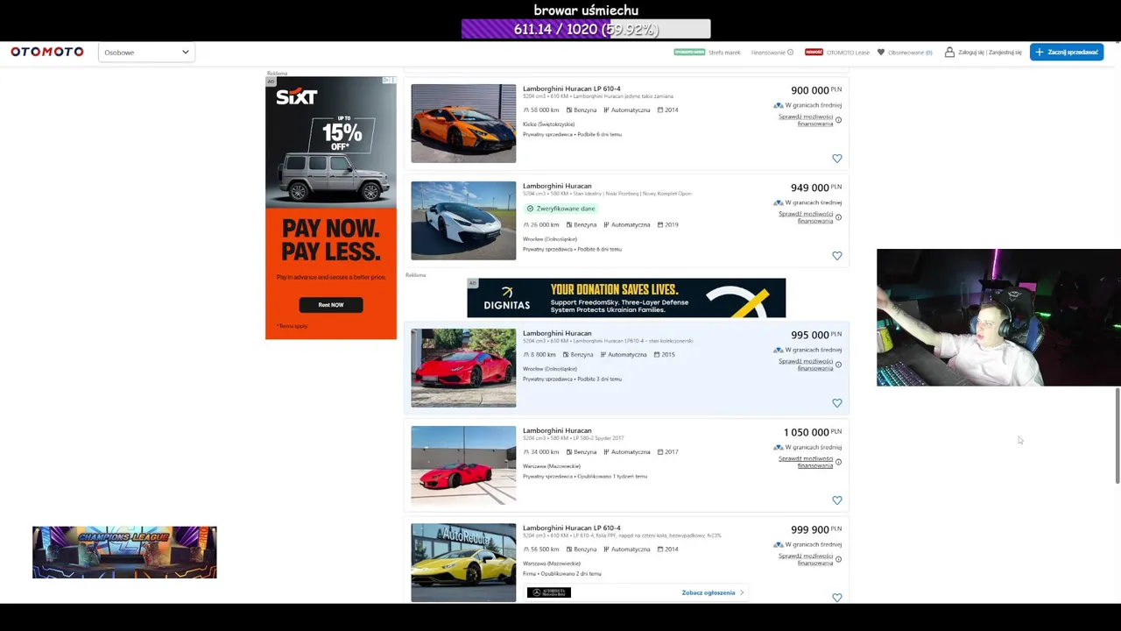Click Sprawdź możliwości finansowania for 949 000 listing

coord(806,217)
